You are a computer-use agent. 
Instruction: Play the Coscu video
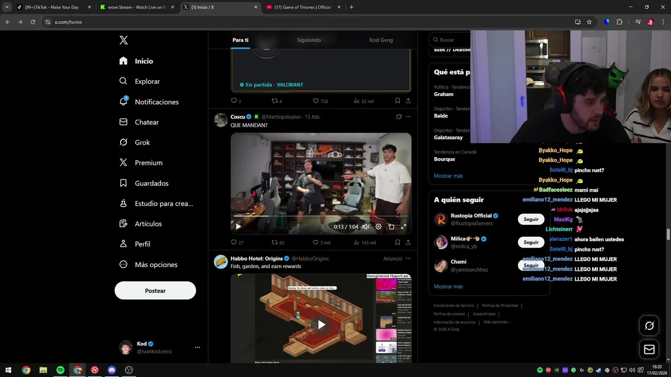tap(238, 227)
